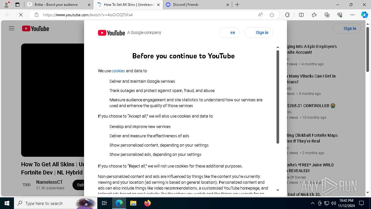This screenshot has width=371, height=209.
Task: Activate the Read aloud icon
Action: (260, 15)
